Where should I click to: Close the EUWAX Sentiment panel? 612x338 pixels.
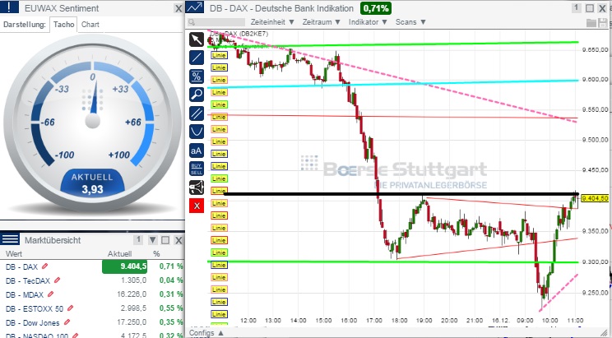pyautogui.click(x=178, y=8)
